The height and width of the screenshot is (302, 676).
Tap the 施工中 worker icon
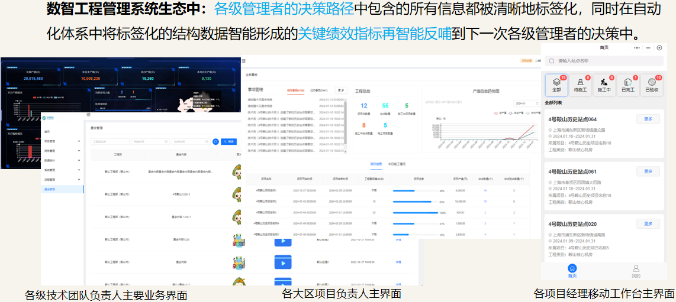(604, 83)
